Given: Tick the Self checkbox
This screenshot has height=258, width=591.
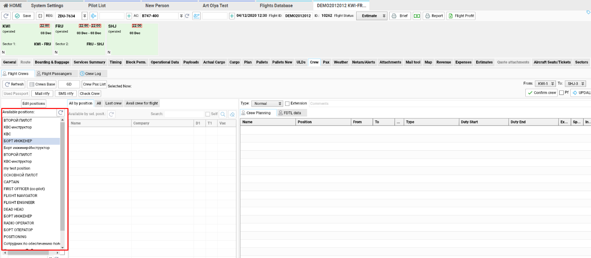Looking at the screenshot, I should [x=208, y=114].
